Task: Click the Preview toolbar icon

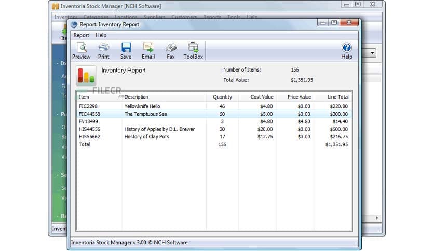Action: [81, 50]
